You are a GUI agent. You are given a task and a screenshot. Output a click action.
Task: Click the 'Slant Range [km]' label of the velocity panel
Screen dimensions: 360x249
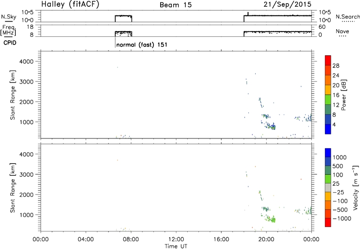click(13, 188)
